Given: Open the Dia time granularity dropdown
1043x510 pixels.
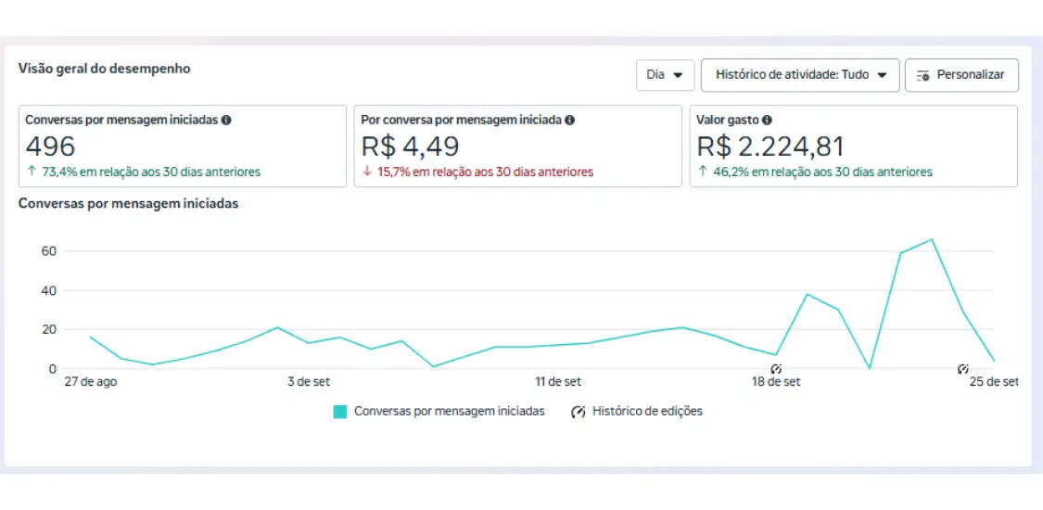Looking at the screenshot, I should tap(665, 75).
